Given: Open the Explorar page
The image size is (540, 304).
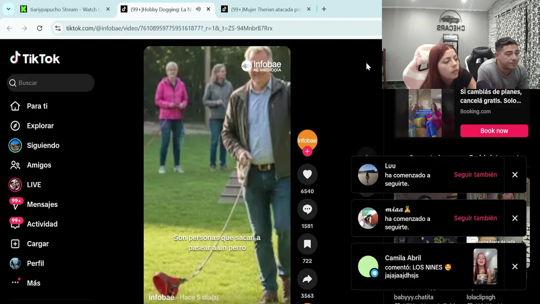Looking at the screenshot, I should (x=40, y=126).
